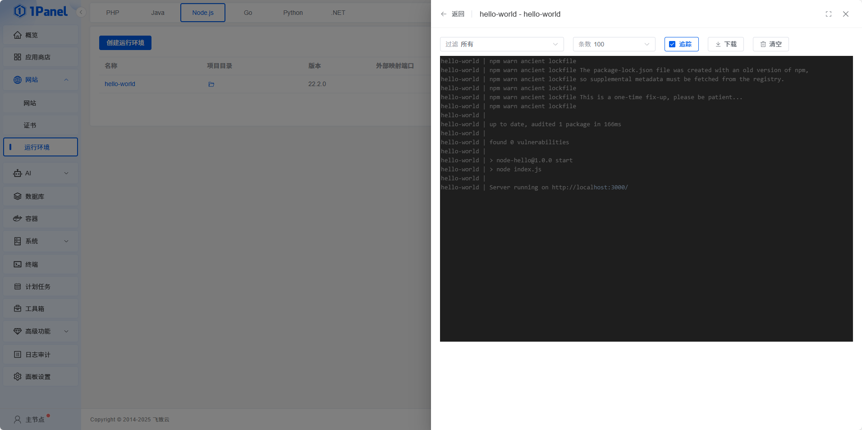Click the 工具箱 toolbox icon
The width and height of the screenshot is (862, 430).
point(18,309)
